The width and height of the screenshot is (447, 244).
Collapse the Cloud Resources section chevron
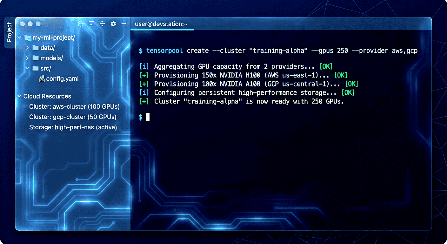(x=19, y=96)
